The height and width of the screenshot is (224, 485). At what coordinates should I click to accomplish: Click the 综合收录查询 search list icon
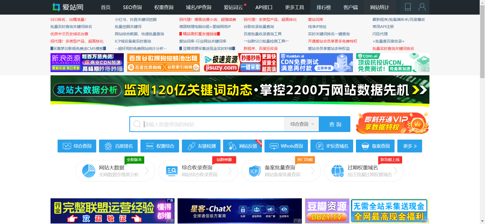172,171
